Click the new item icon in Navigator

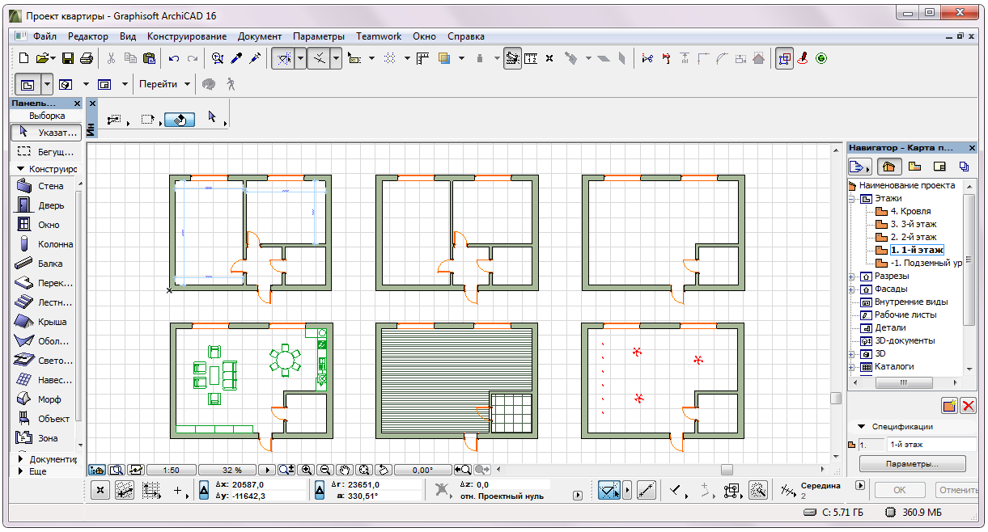tap(950, 405)
